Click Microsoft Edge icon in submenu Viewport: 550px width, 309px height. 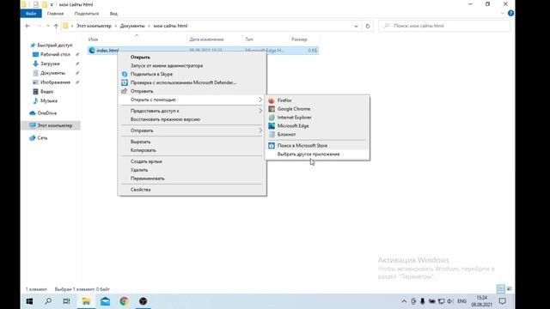[x=272, y=126]
